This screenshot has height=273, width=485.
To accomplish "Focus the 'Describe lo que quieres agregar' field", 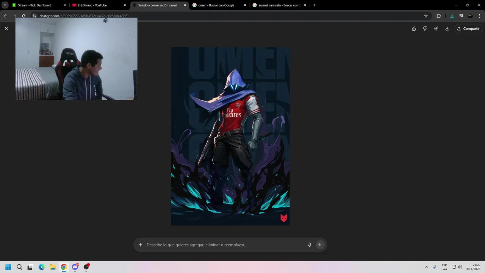I will [225, 245].
